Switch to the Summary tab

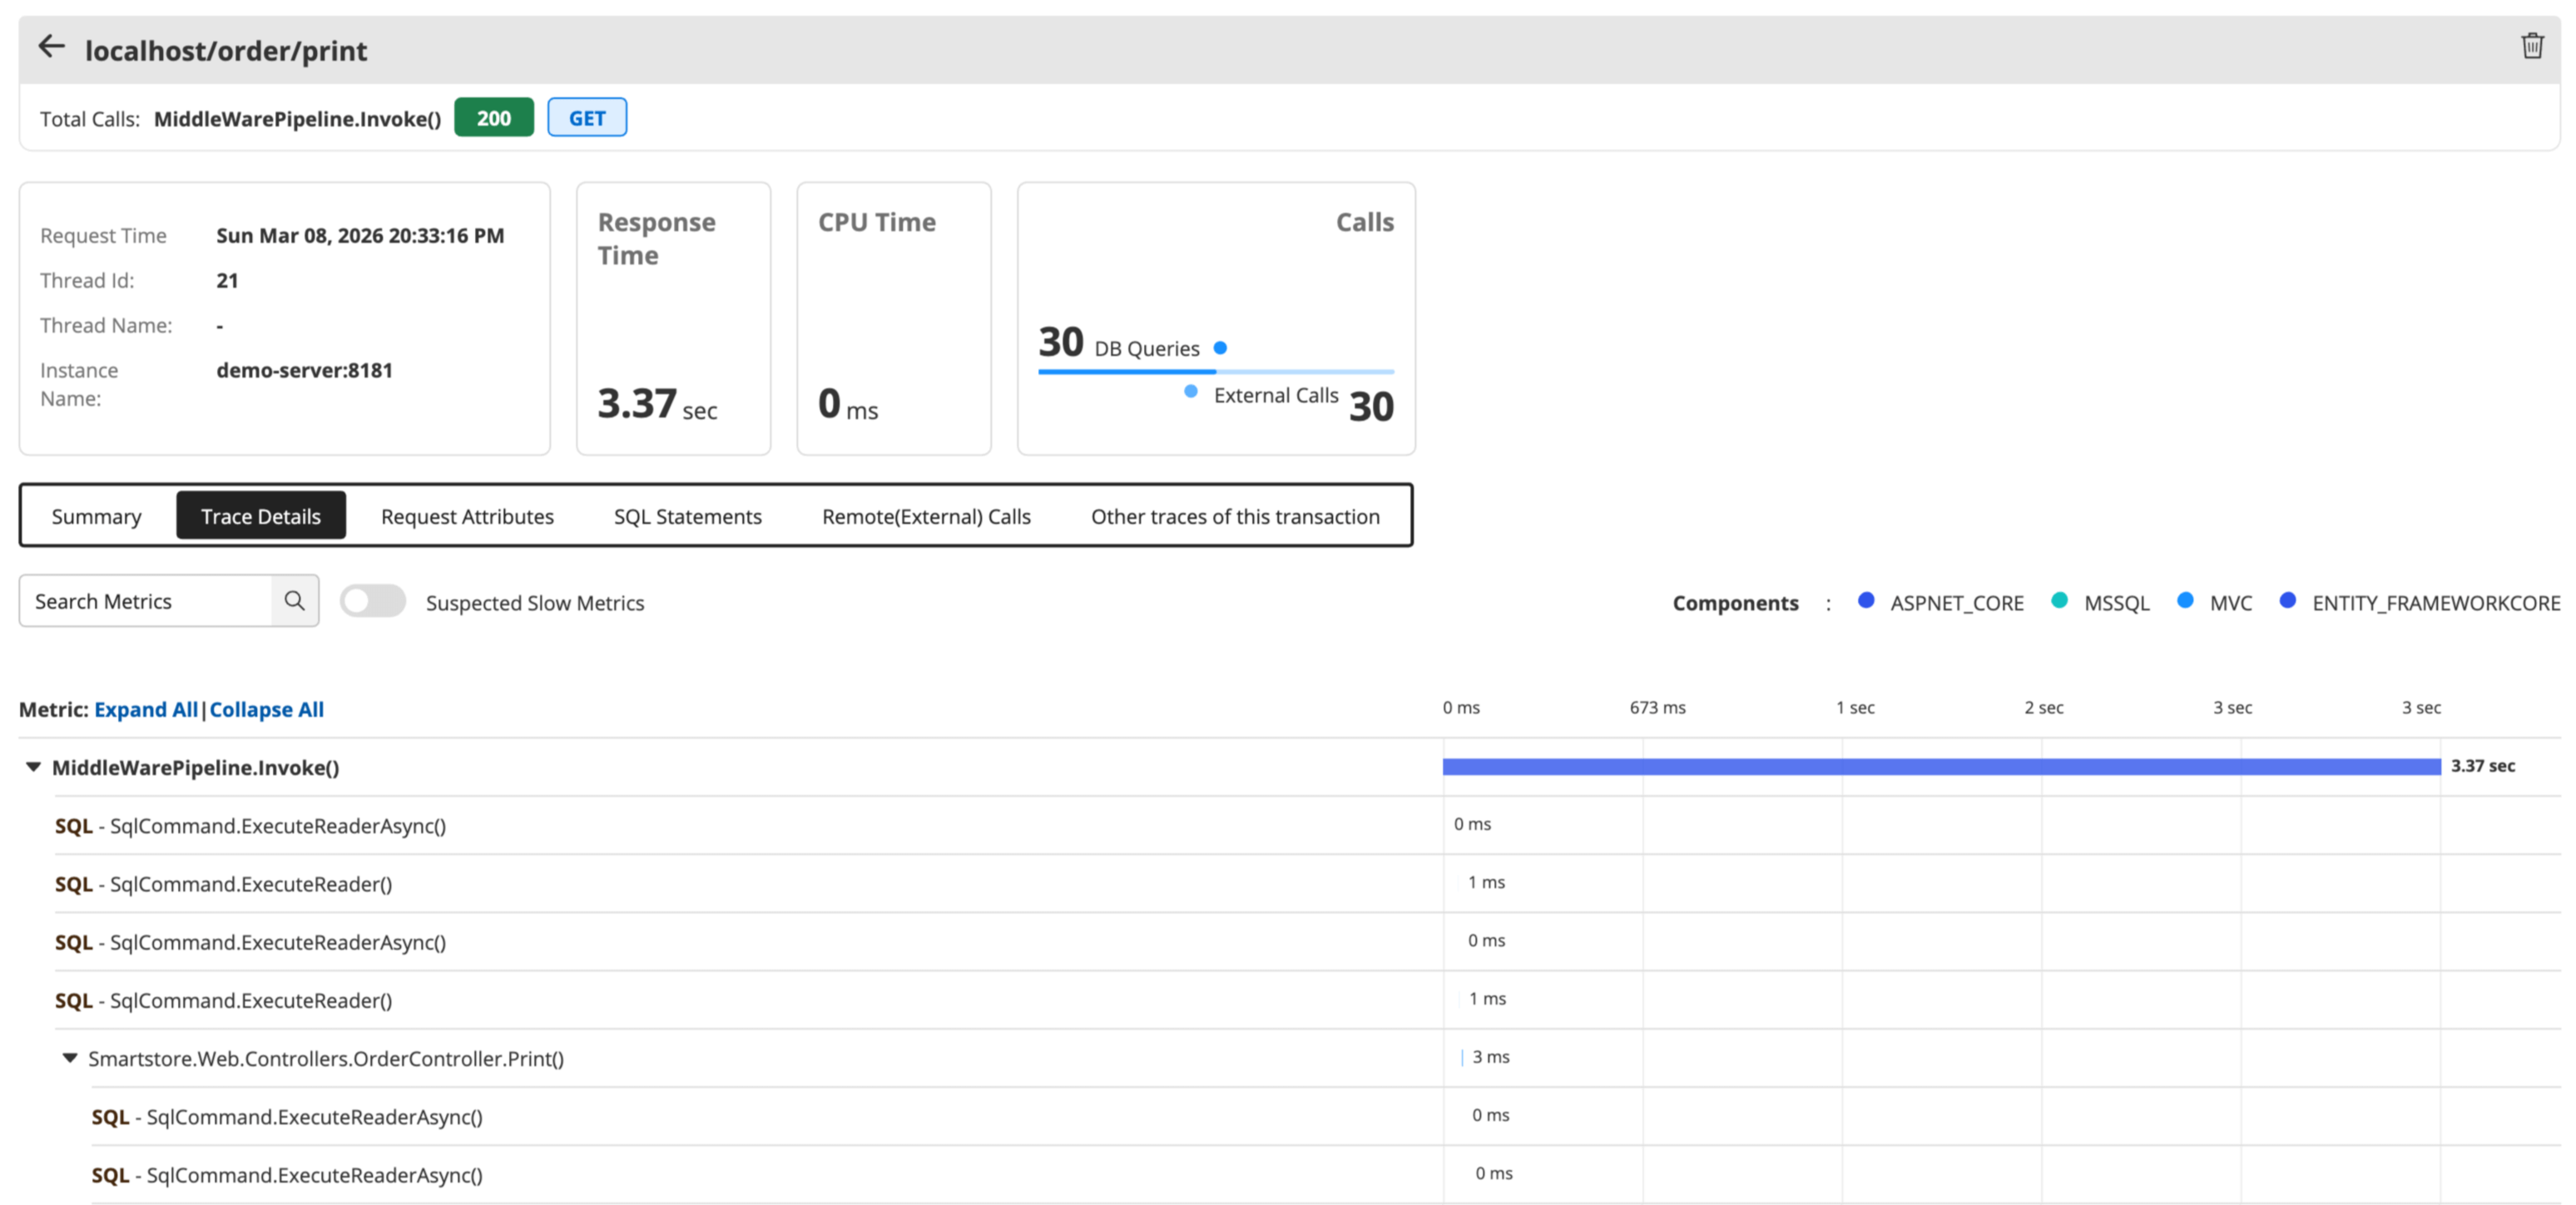point(96,516)
